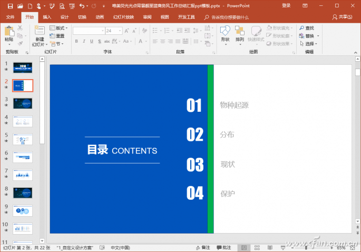Toggle left text alignment
The height and width of the screenshot is (252, 361).
click(155, 41)
